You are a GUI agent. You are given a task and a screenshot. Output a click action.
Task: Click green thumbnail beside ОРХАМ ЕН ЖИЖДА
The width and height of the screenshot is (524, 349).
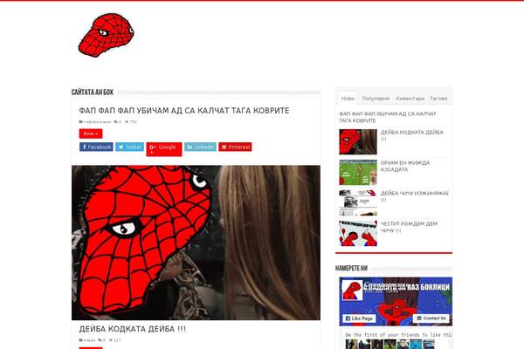coord(358,173)
